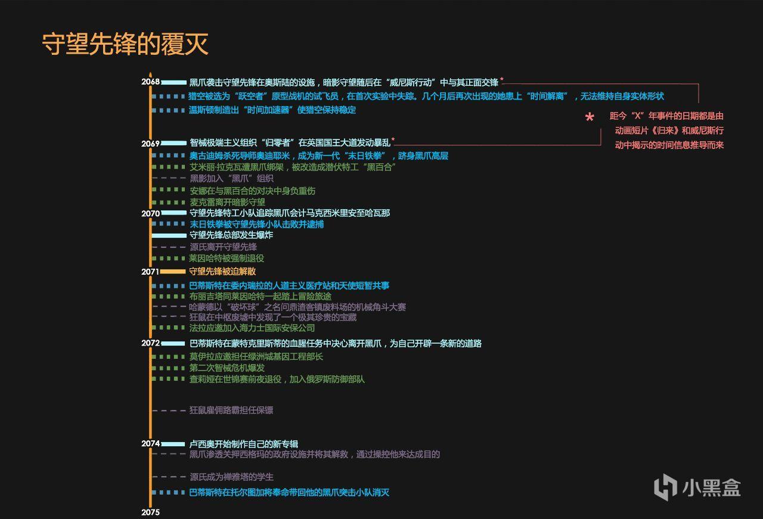Select the 2075 marker at timeline end
The image size is (763, 519).
[150, 512]
